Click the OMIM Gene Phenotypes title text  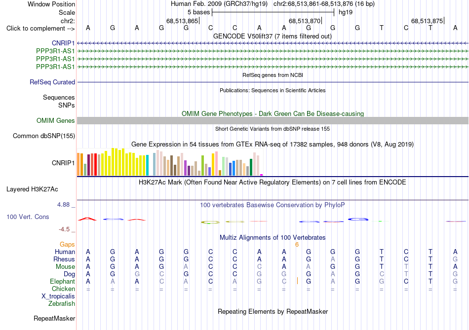(273, 113)
